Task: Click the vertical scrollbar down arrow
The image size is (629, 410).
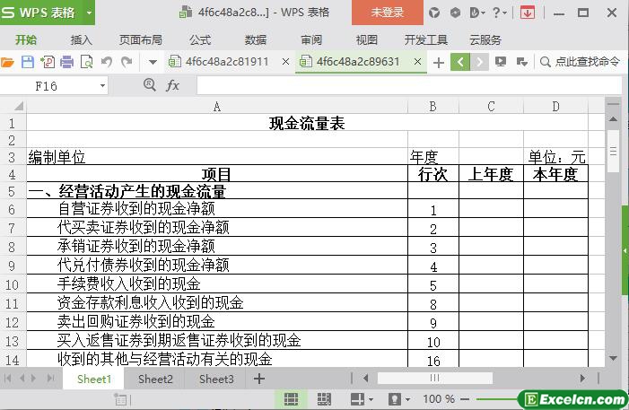Action: 613,358
